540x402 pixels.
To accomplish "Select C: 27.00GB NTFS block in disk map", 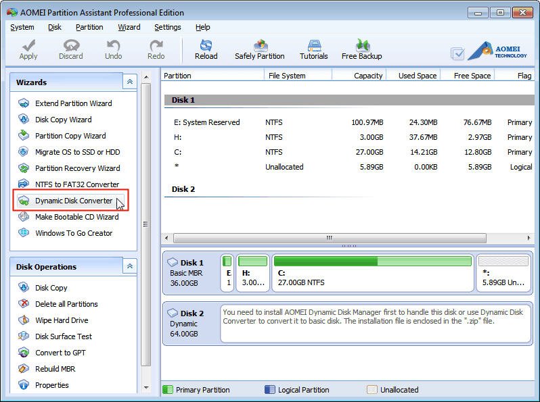I will pyautogui.click(x=373, y=273).
